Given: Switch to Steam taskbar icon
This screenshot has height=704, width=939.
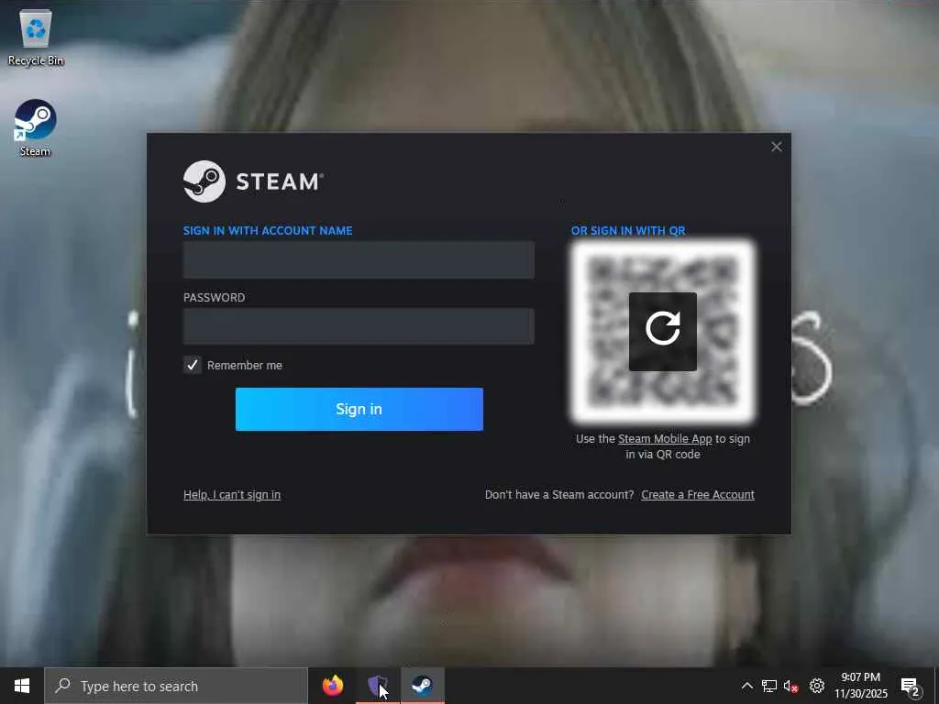Looking at the screenshot, I should point(422,686).
